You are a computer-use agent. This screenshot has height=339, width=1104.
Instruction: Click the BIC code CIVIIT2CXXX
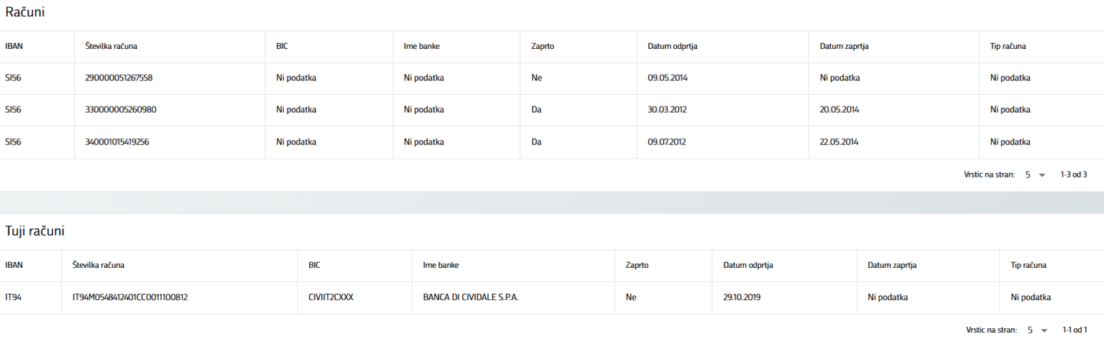pyautogui.click(x=331, y=297)
